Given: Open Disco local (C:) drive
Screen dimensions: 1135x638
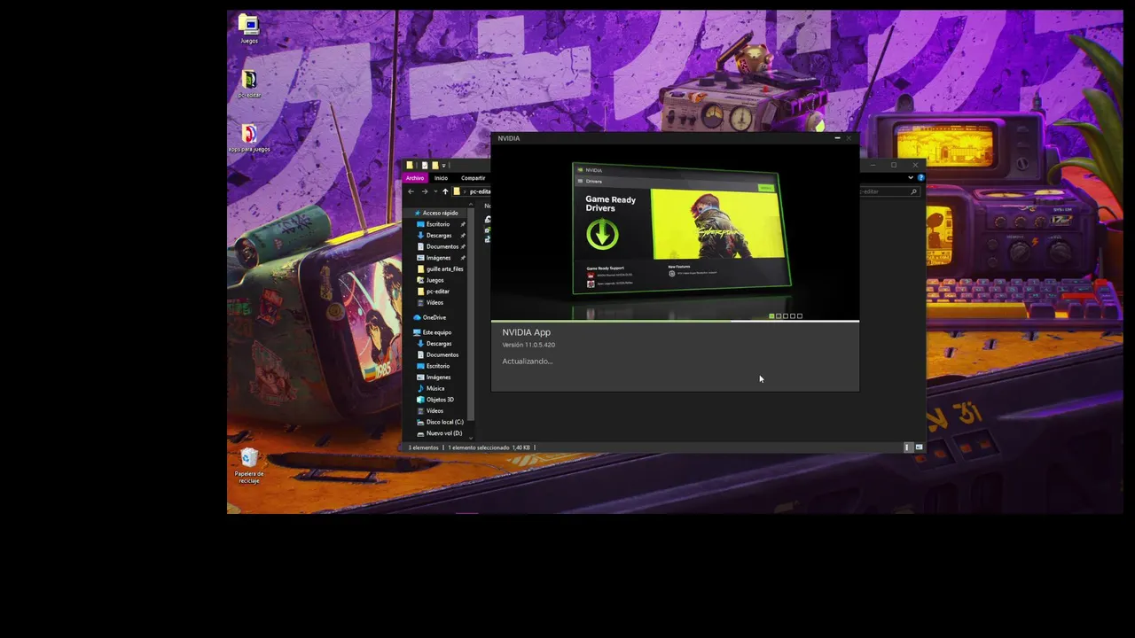Looking at the screenshot, I should pyautogui.click(x=444, y=422).
